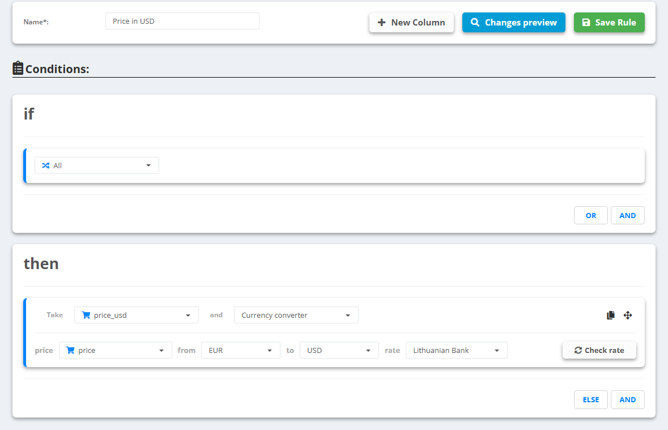Open the 'to' USD currency dropdown
Viewport: 668px width, 430px height.
(339, 350)
